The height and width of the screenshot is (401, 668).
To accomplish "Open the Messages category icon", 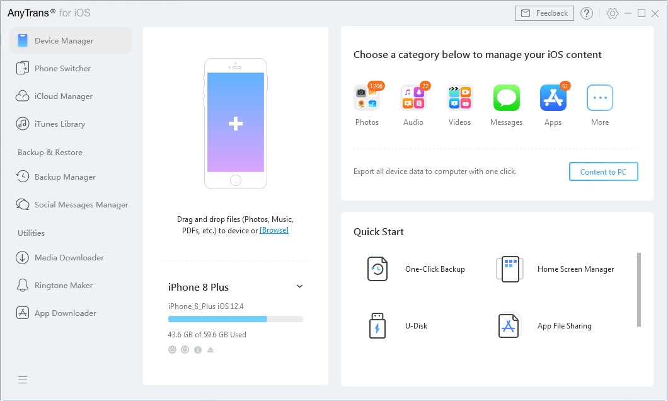I will pyautogui.click(x=506, y=98).
